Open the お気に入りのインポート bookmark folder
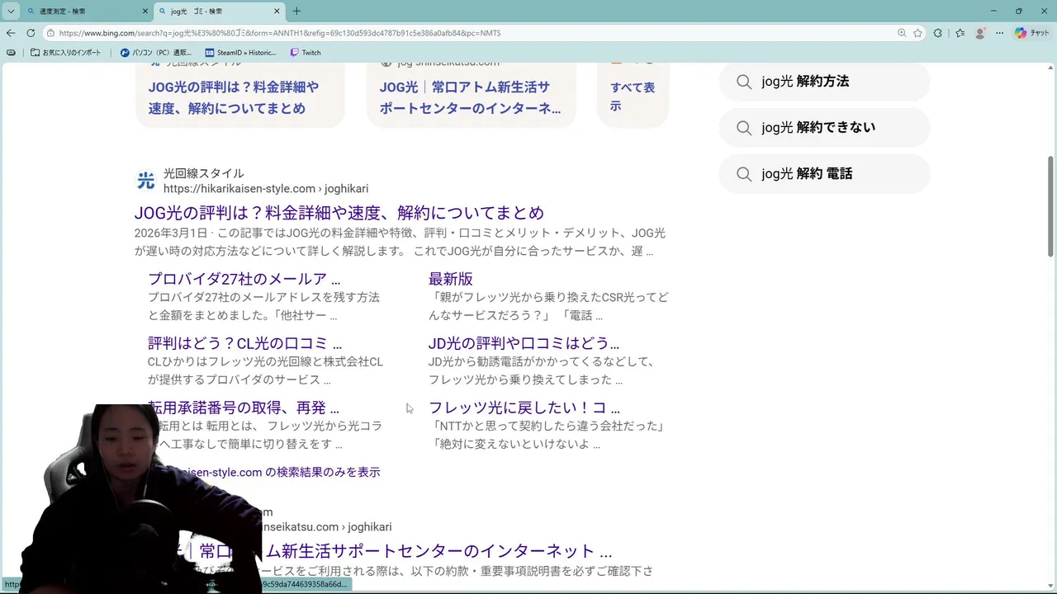The height and width of the screenshot is (594, 1057). 66,53
